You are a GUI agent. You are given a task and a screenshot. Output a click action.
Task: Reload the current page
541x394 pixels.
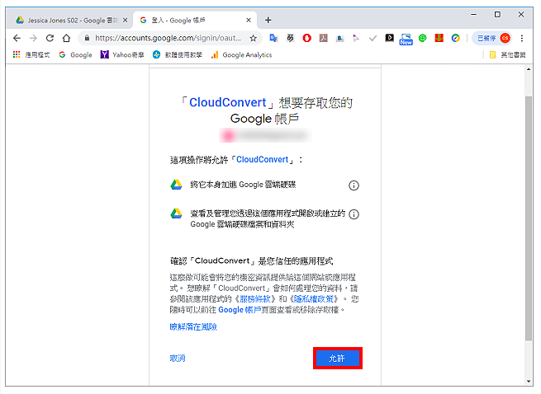(x=50, y=38)
